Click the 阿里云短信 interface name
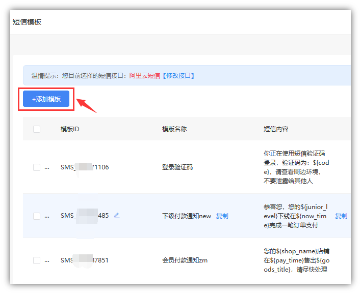The width and height of the screenshot is (361, 294). [145, 76]
